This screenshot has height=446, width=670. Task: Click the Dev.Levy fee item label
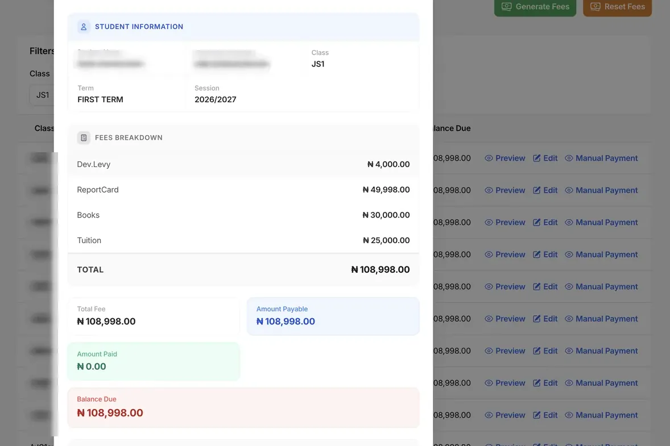point(94,164)
